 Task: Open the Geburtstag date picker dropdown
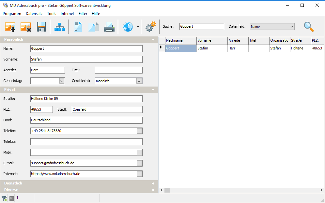coord(62,81)
